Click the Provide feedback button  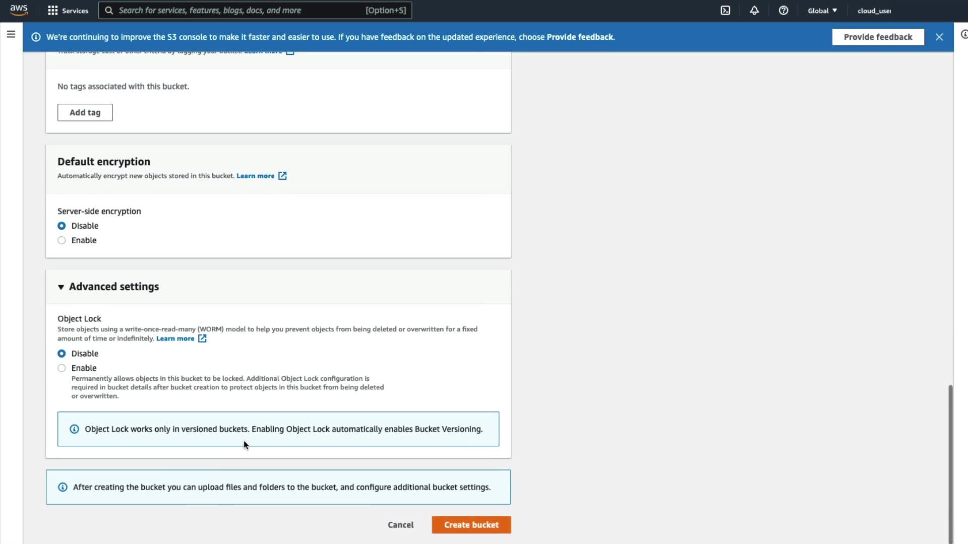[x=877, y=37]
